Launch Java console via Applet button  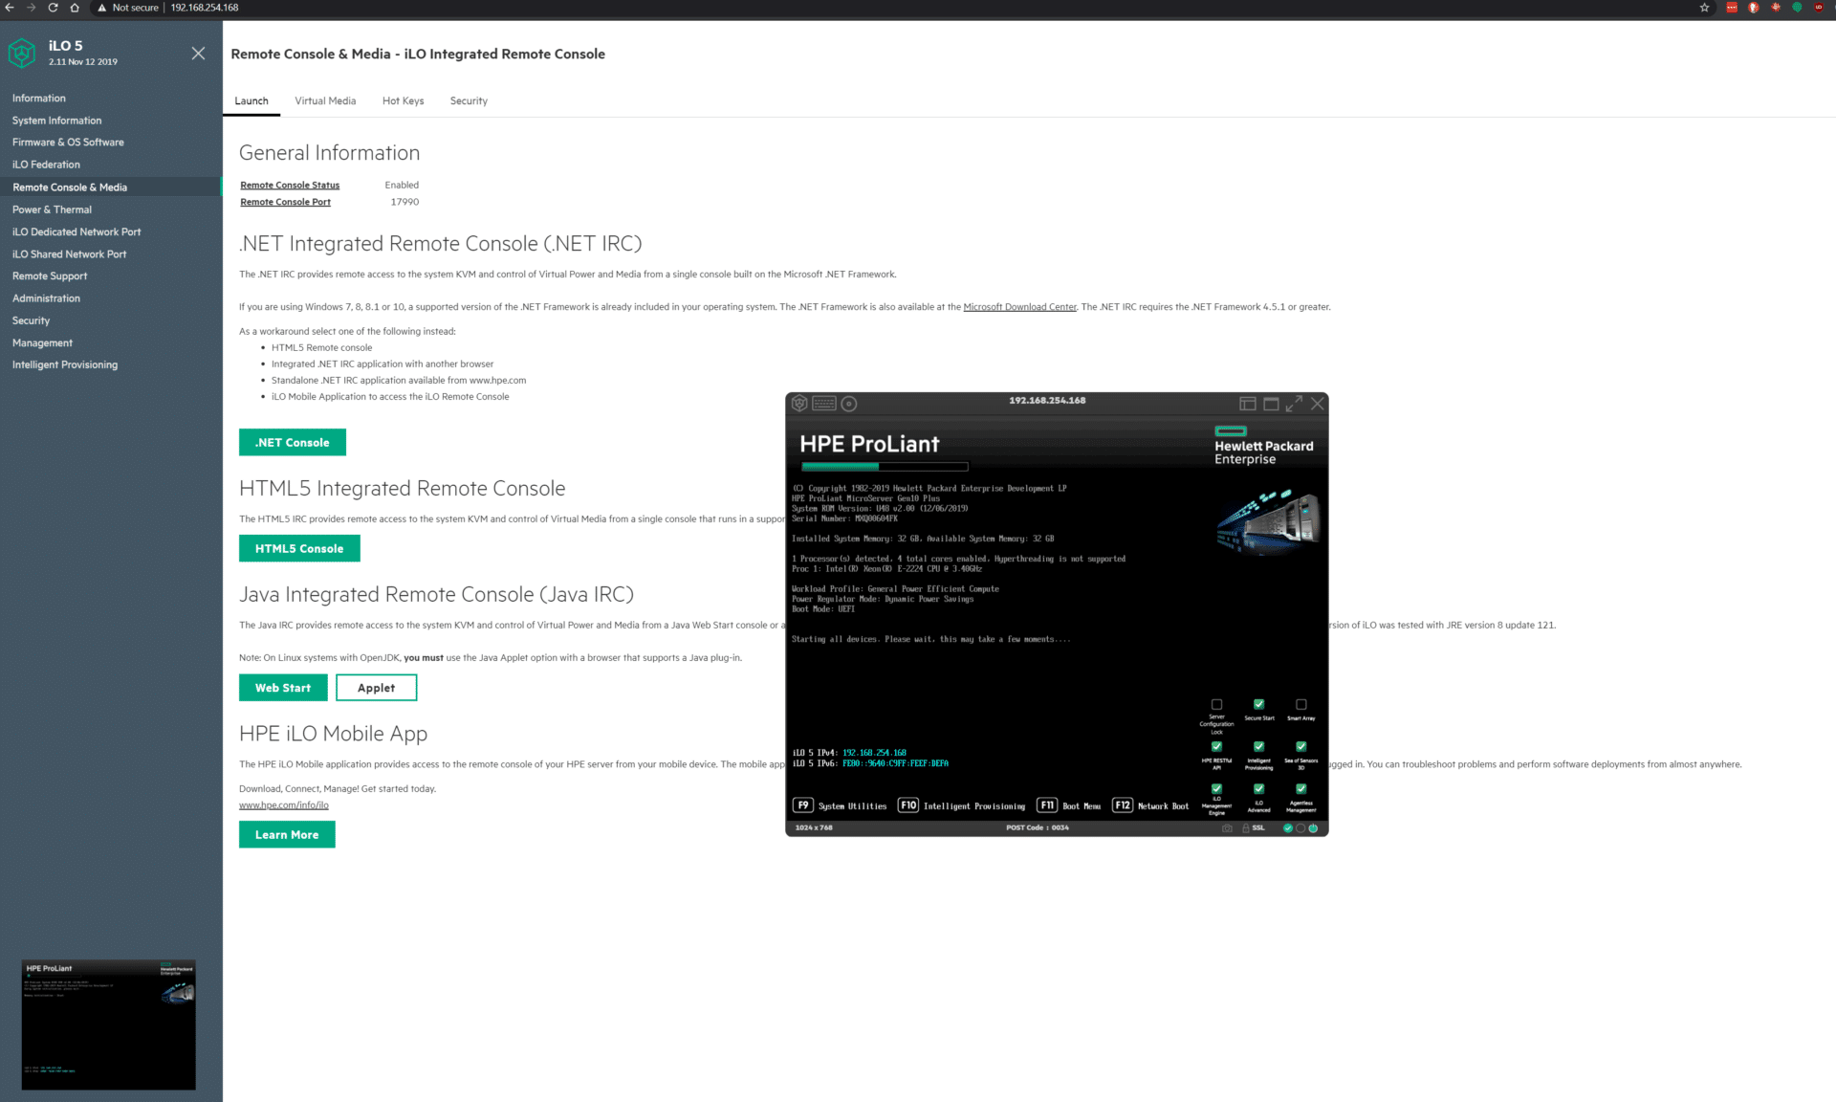tap(376, 688)
